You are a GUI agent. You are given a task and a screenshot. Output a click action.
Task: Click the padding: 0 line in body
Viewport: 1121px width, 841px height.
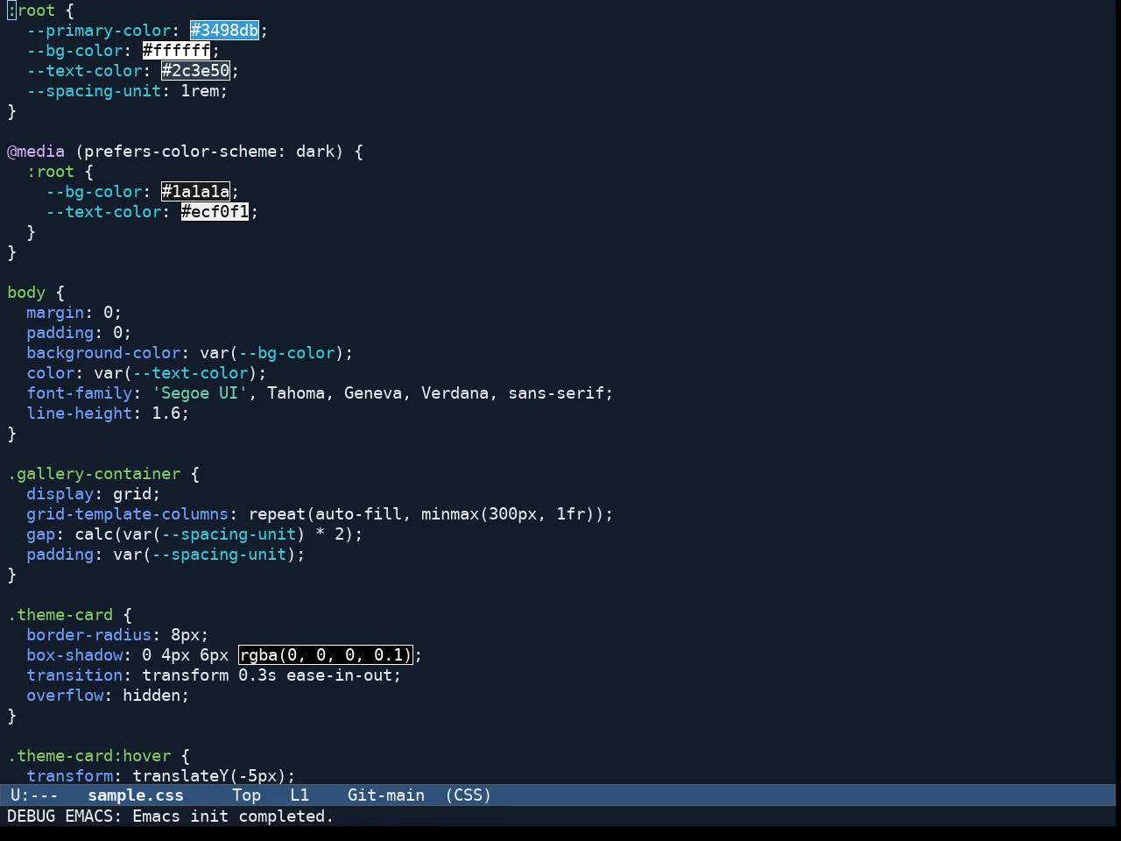point(79,333)
